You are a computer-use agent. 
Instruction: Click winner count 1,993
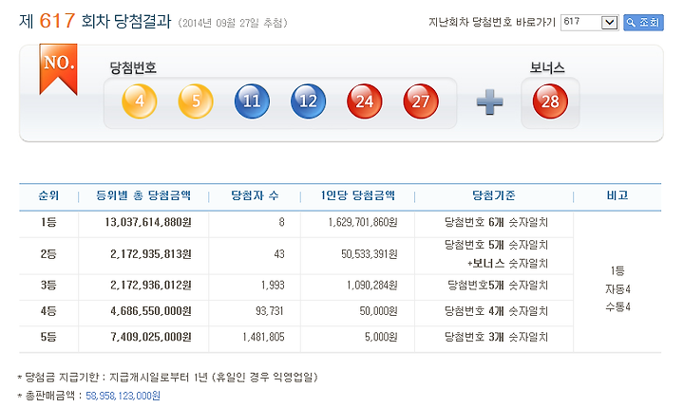click(273, 285)
